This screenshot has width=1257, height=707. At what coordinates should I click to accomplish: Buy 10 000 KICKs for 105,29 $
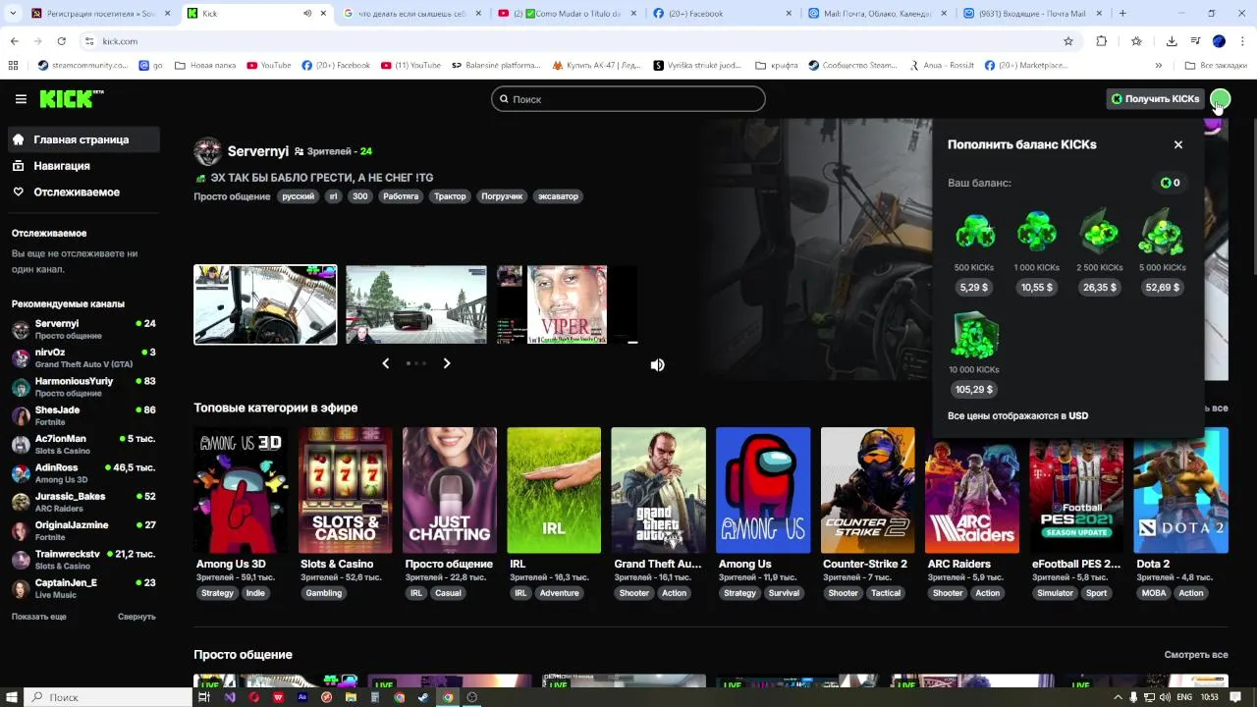pyautogui.click(x=974, y=390)
